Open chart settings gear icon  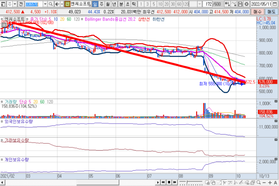(x=246, y=4)
